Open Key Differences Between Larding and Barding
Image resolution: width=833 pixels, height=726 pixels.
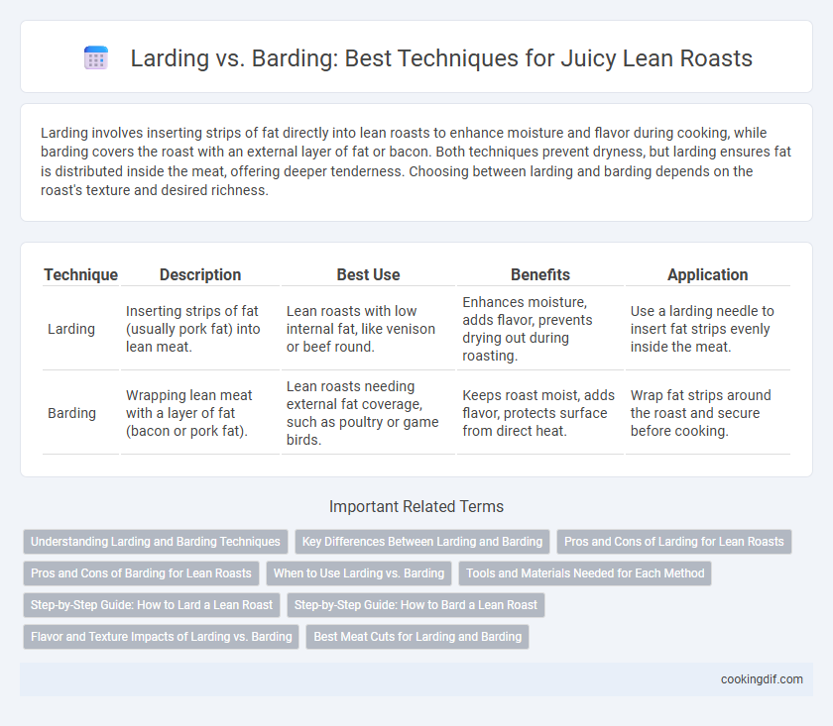pyautogui.click(x=421, y=542)
